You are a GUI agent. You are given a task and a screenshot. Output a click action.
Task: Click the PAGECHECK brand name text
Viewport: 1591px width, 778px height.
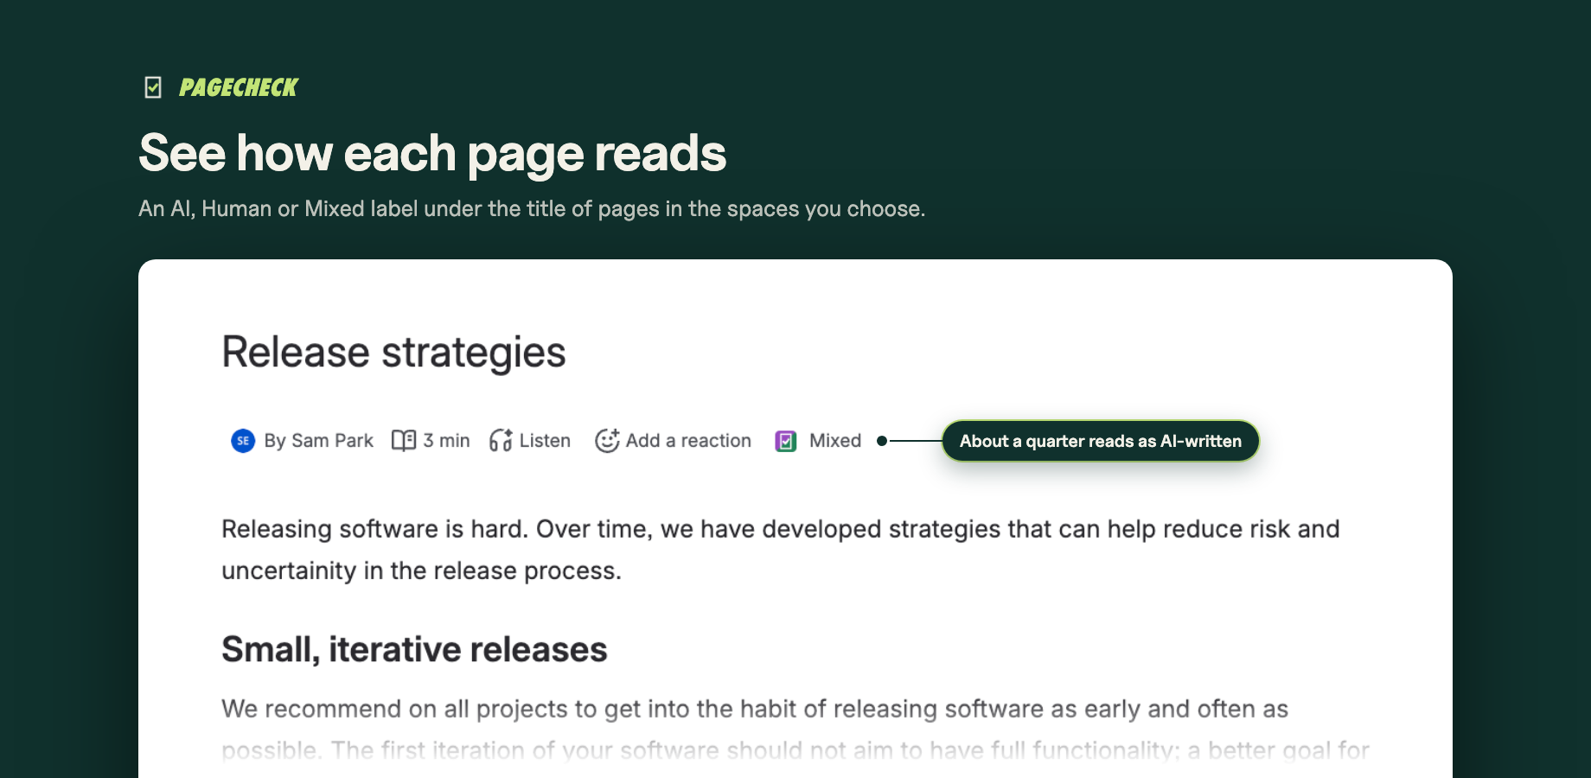pos(238,87)
